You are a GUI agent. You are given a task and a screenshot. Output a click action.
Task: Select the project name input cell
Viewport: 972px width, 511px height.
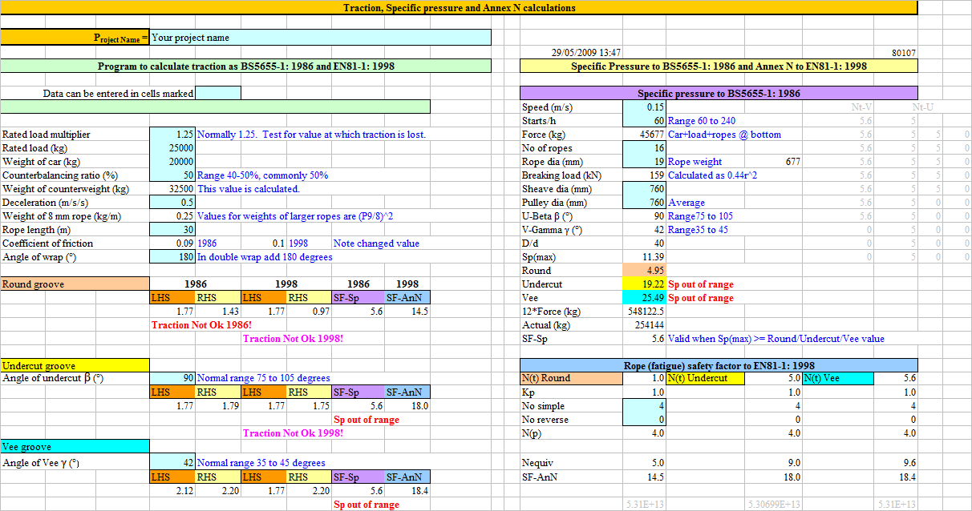320,38
